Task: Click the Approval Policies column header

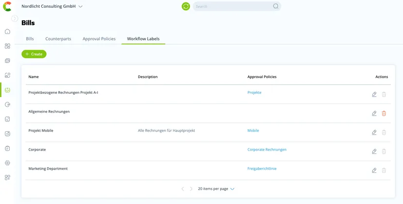Action: [x=262, y=77]
